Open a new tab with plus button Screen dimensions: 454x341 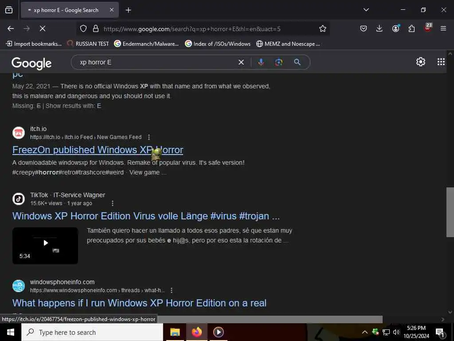pos(128,10)
